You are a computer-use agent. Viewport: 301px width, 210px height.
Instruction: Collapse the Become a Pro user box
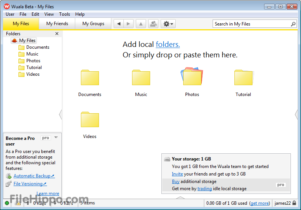(x=56, y=137)
